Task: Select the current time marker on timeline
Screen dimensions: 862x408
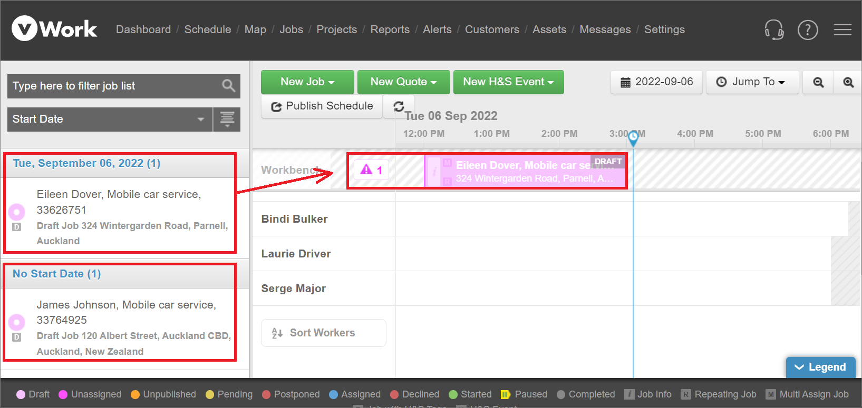Action: coord(633,138)
